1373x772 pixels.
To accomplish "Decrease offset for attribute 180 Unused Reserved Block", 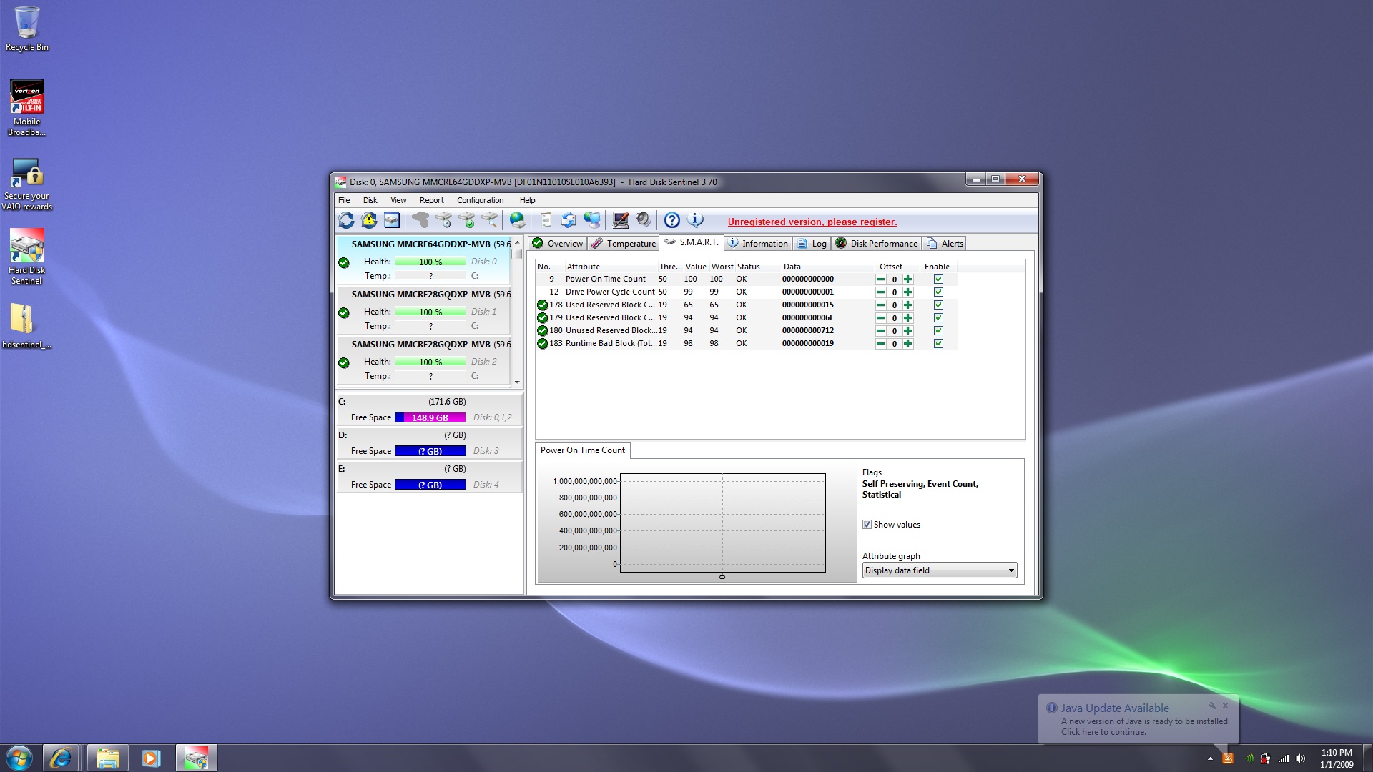I will tap(881, 331).
